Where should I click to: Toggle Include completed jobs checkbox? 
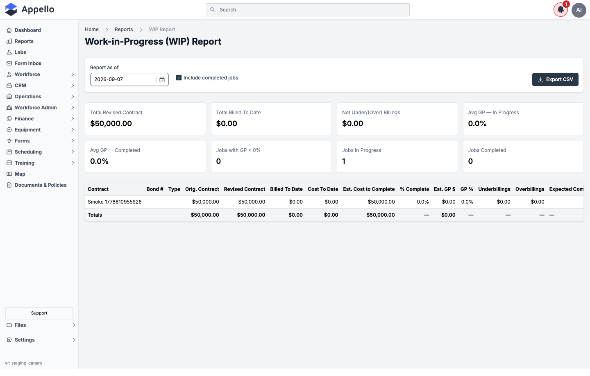click(x=179, y=78)
